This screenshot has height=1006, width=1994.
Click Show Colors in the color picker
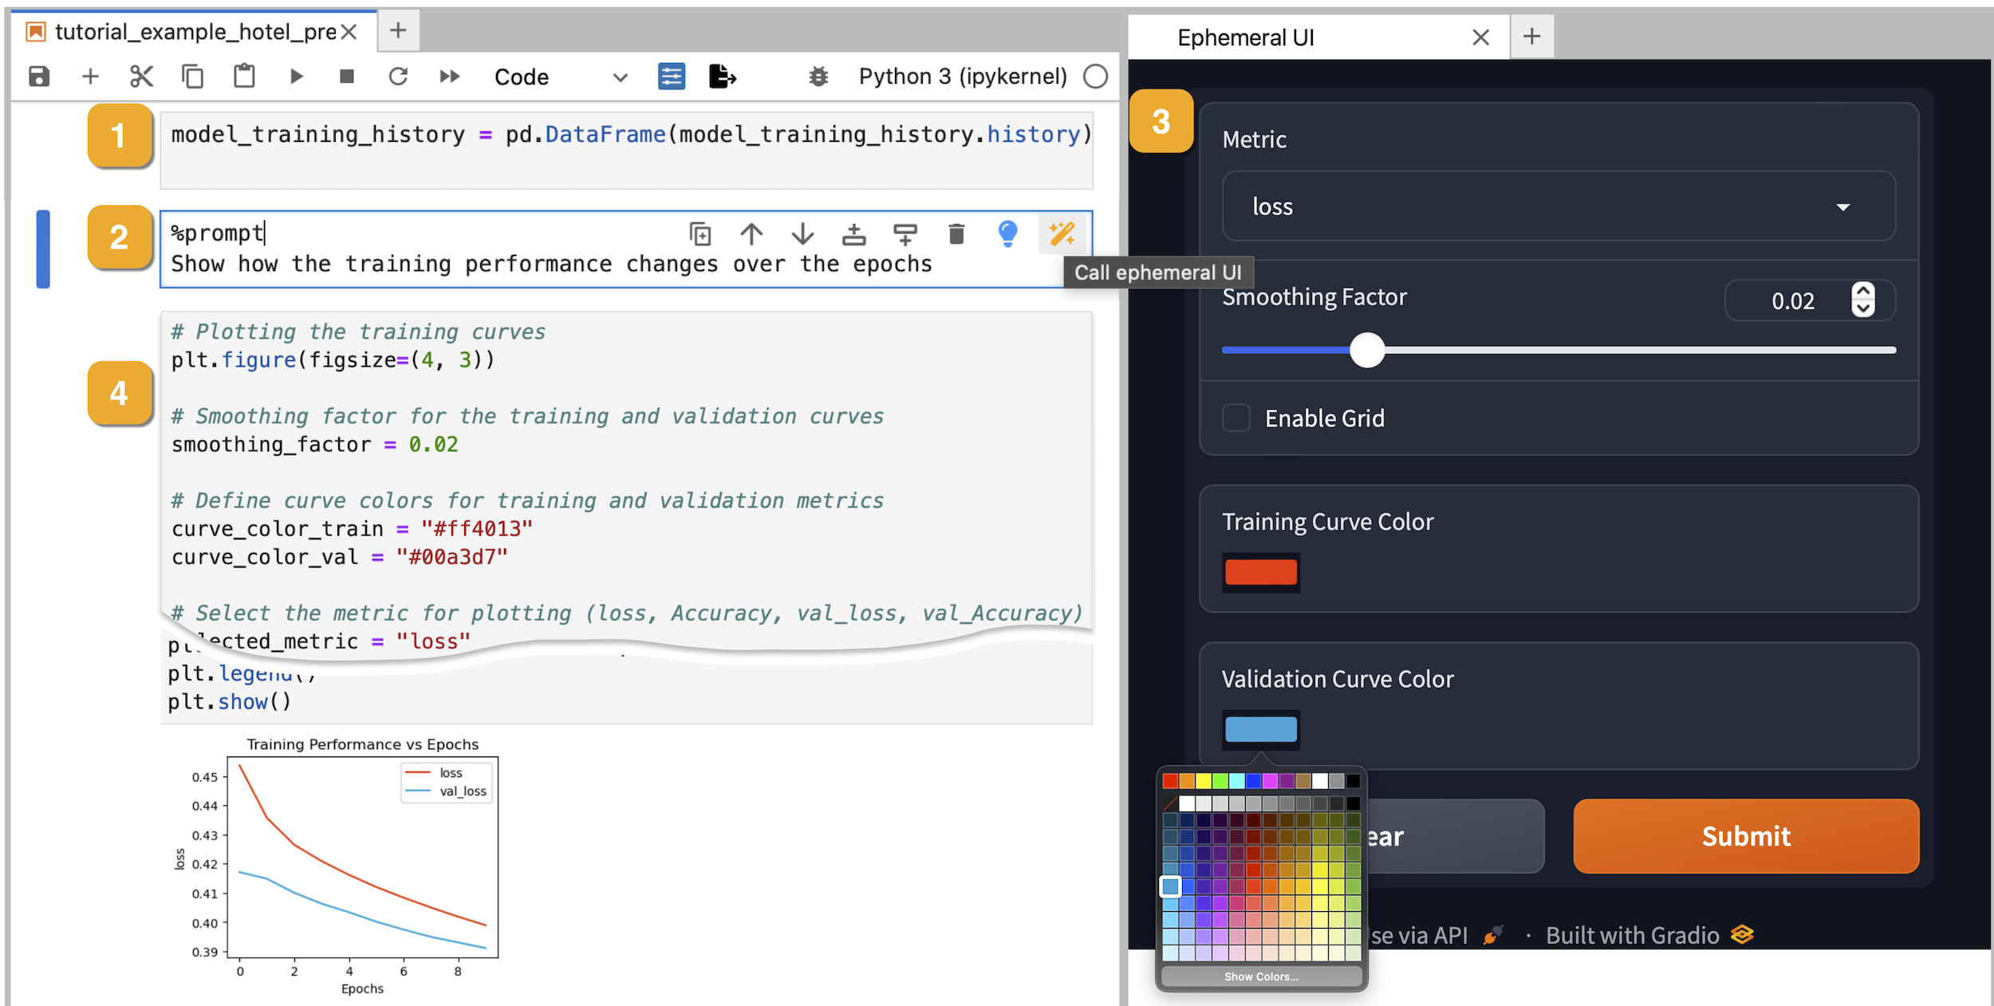[1261, 977]
